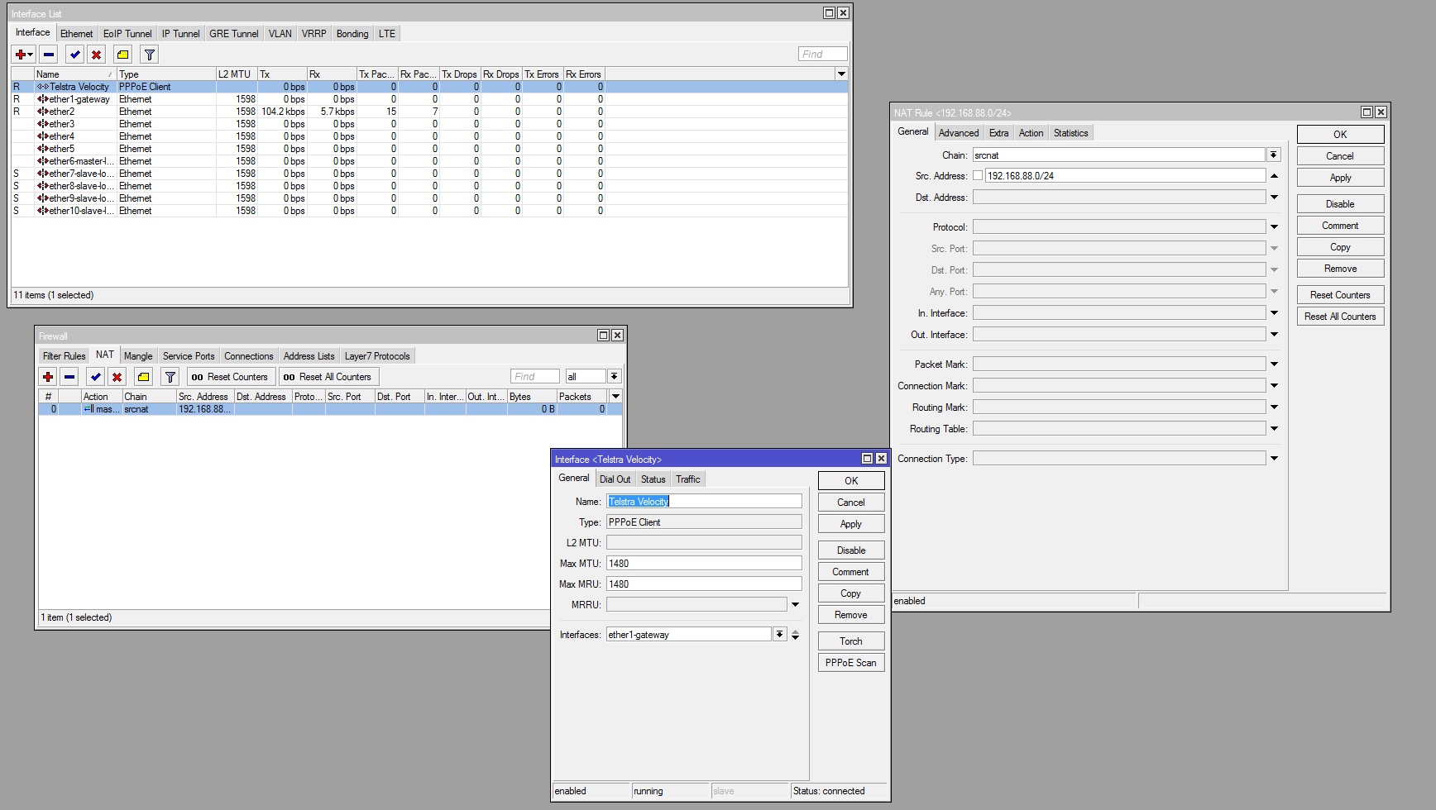Screen dimensions: 1436x810
Task: Click Cancel in the Telstra Velocity window
Action: coord(851,503)
